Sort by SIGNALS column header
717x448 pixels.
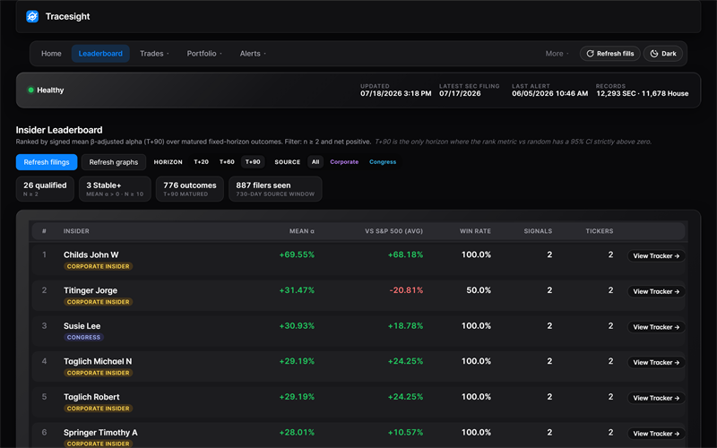point(538,231)
